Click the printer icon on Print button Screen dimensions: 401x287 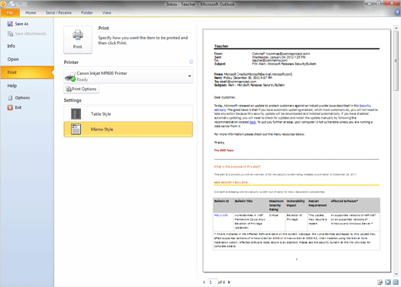coord(78,35)
